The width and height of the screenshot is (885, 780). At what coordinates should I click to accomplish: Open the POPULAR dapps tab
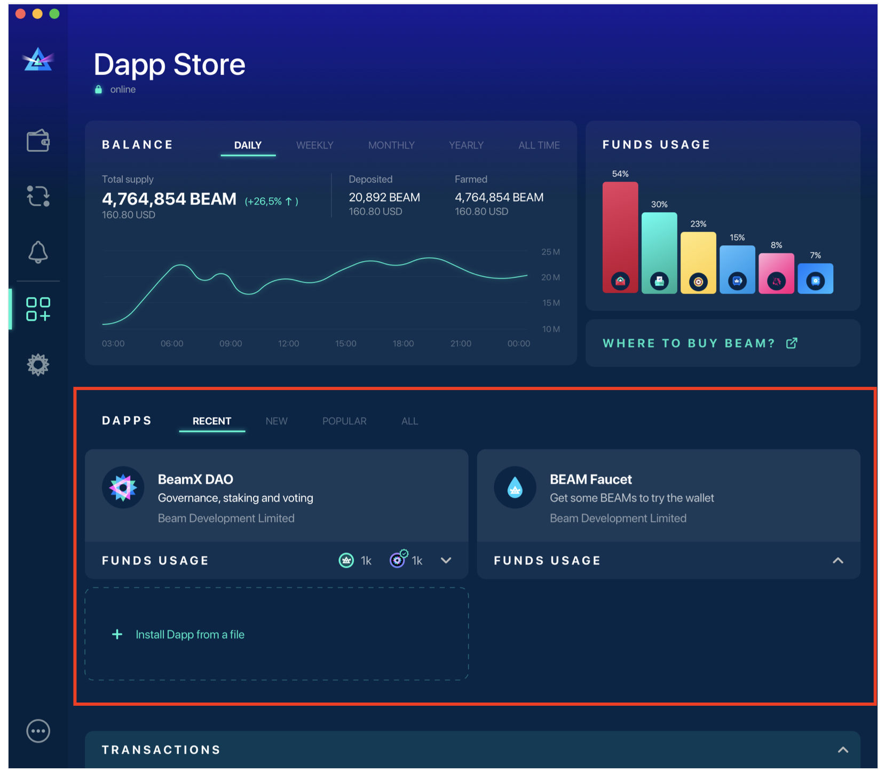(x=344, y=421)
